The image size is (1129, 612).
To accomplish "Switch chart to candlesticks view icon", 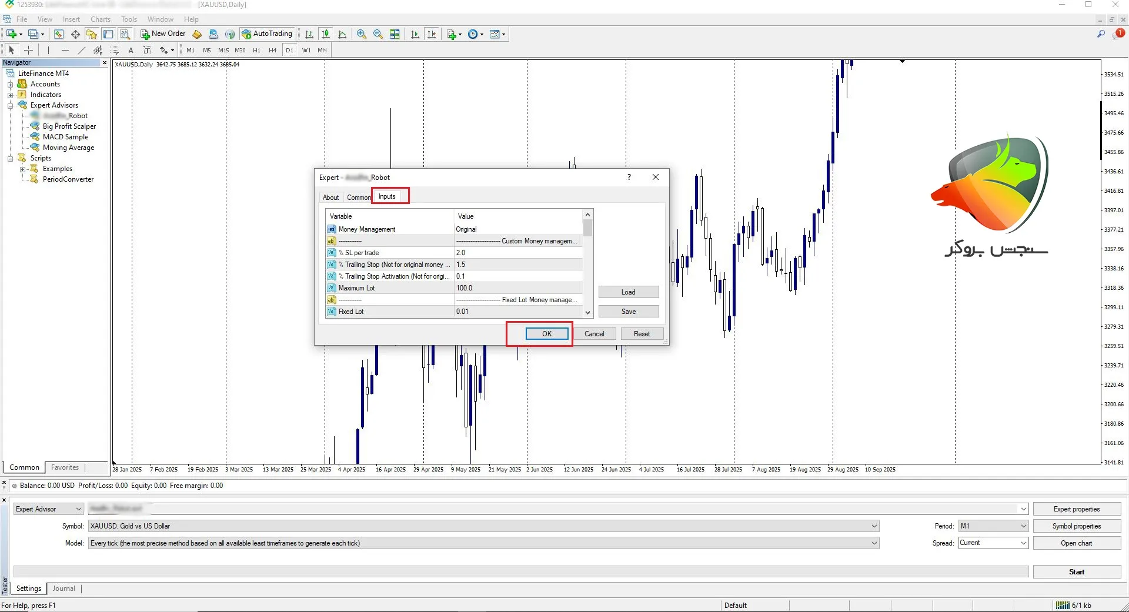I will (326, 34).
